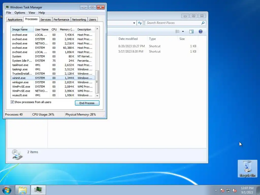
Task: Click the search magnifier icon in Explorer
Action: [203, 23]
